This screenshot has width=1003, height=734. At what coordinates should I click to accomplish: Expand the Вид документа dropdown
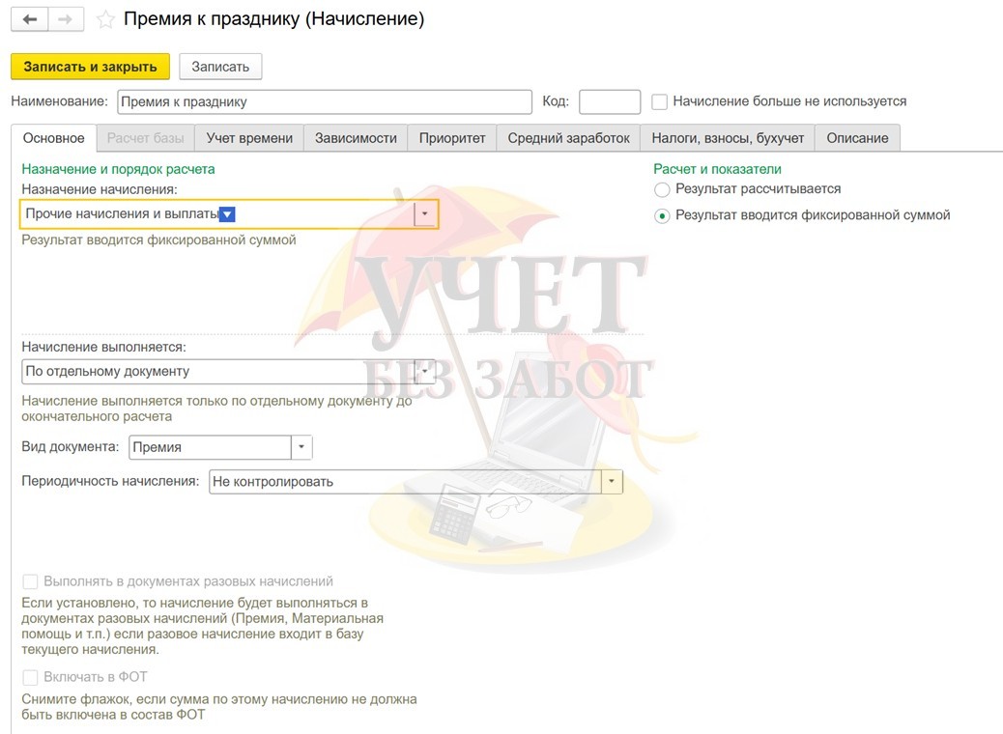[x=301, y=447]
